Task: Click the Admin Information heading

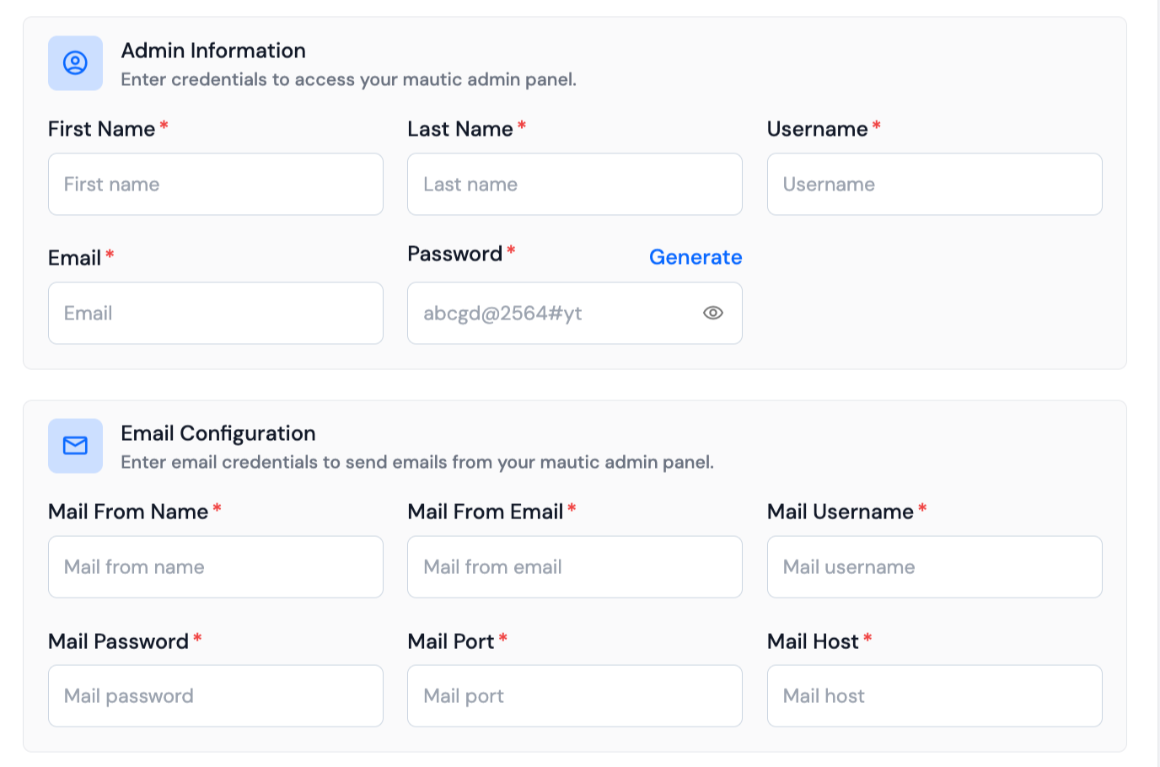Action: pyautogui.click(x=212, y=51)
